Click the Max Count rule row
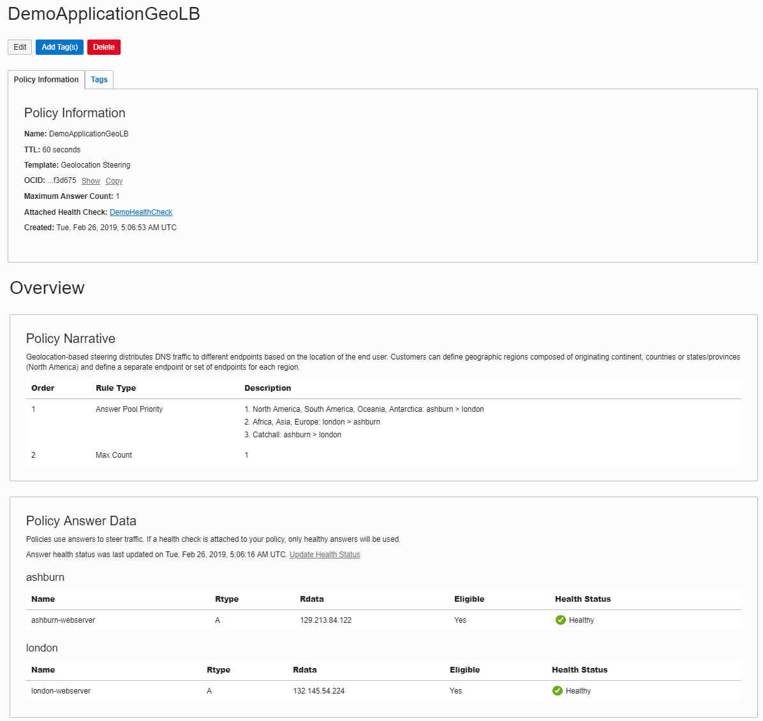This screenshot has height=721, width=763. point(114,455)
